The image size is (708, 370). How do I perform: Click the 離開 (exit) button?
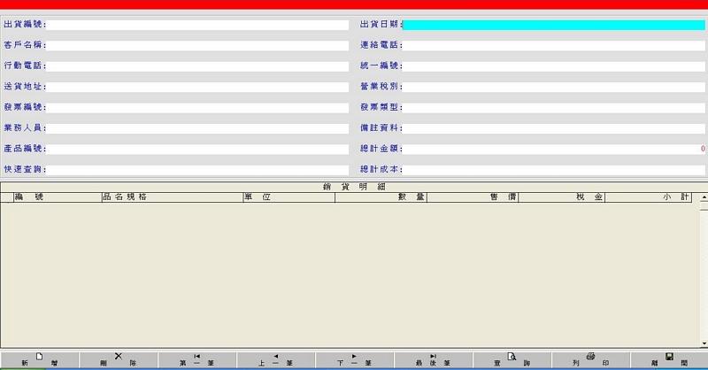point(669,360)
